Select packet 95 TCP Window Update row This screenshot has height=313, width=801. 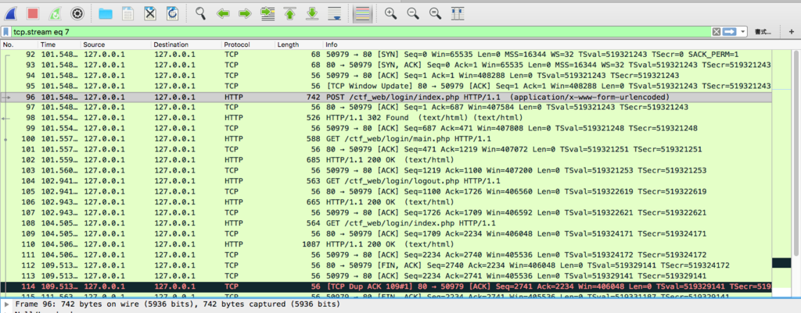tap(386, 86)
